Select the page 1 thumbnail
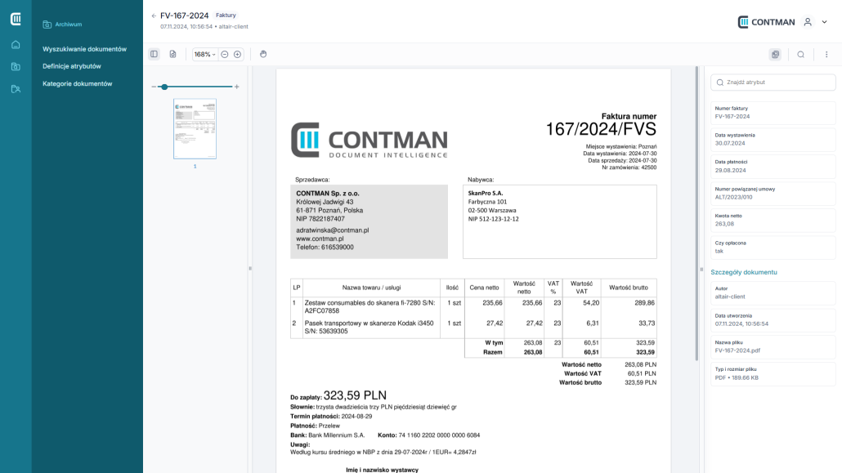842x473 pixels. coord(195,129)
